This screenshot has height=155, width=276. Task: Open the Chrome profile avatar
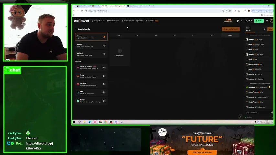pyautogui.click(x=249, y=11)
